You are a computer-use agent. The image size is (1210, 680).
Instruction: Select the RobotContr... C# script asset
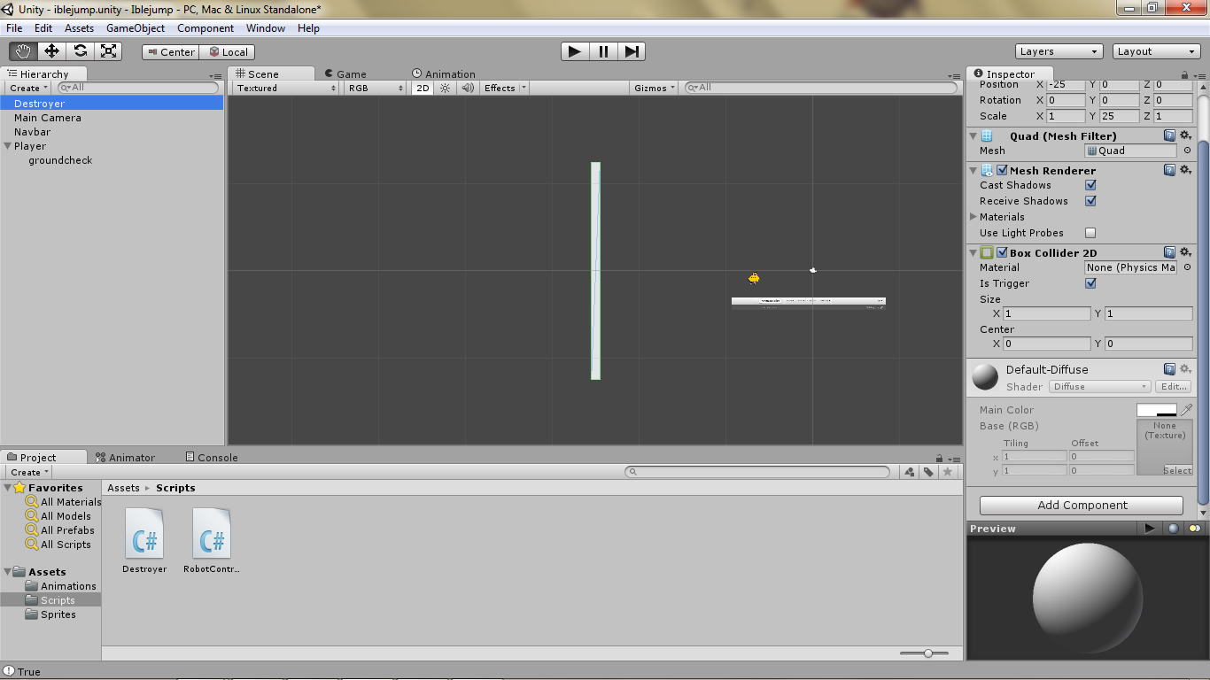[212, 541]
